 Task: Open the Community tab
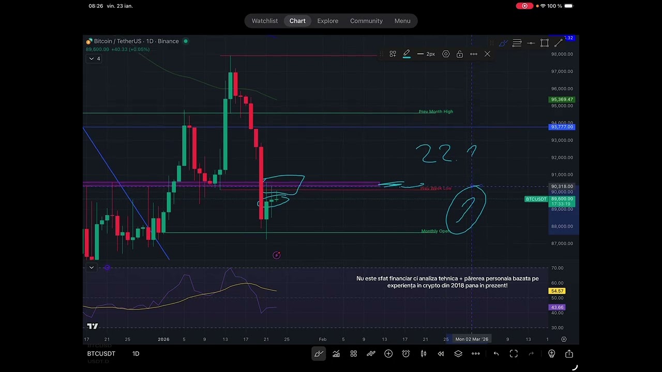[366, 21]
